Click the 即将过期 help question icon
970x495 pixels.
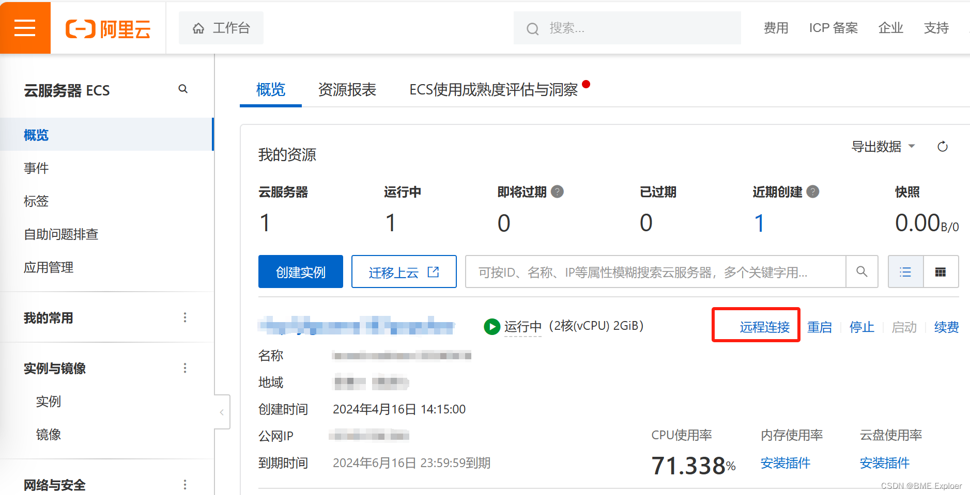click(557, 191)
